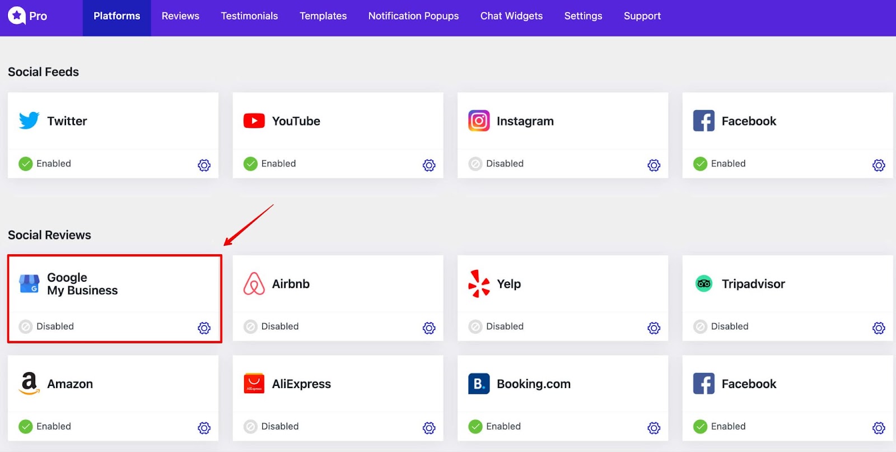This screenshot has width=896, height=452.
Task: Click the Facebook logo under Social Reviews
Action: point(704,384)
